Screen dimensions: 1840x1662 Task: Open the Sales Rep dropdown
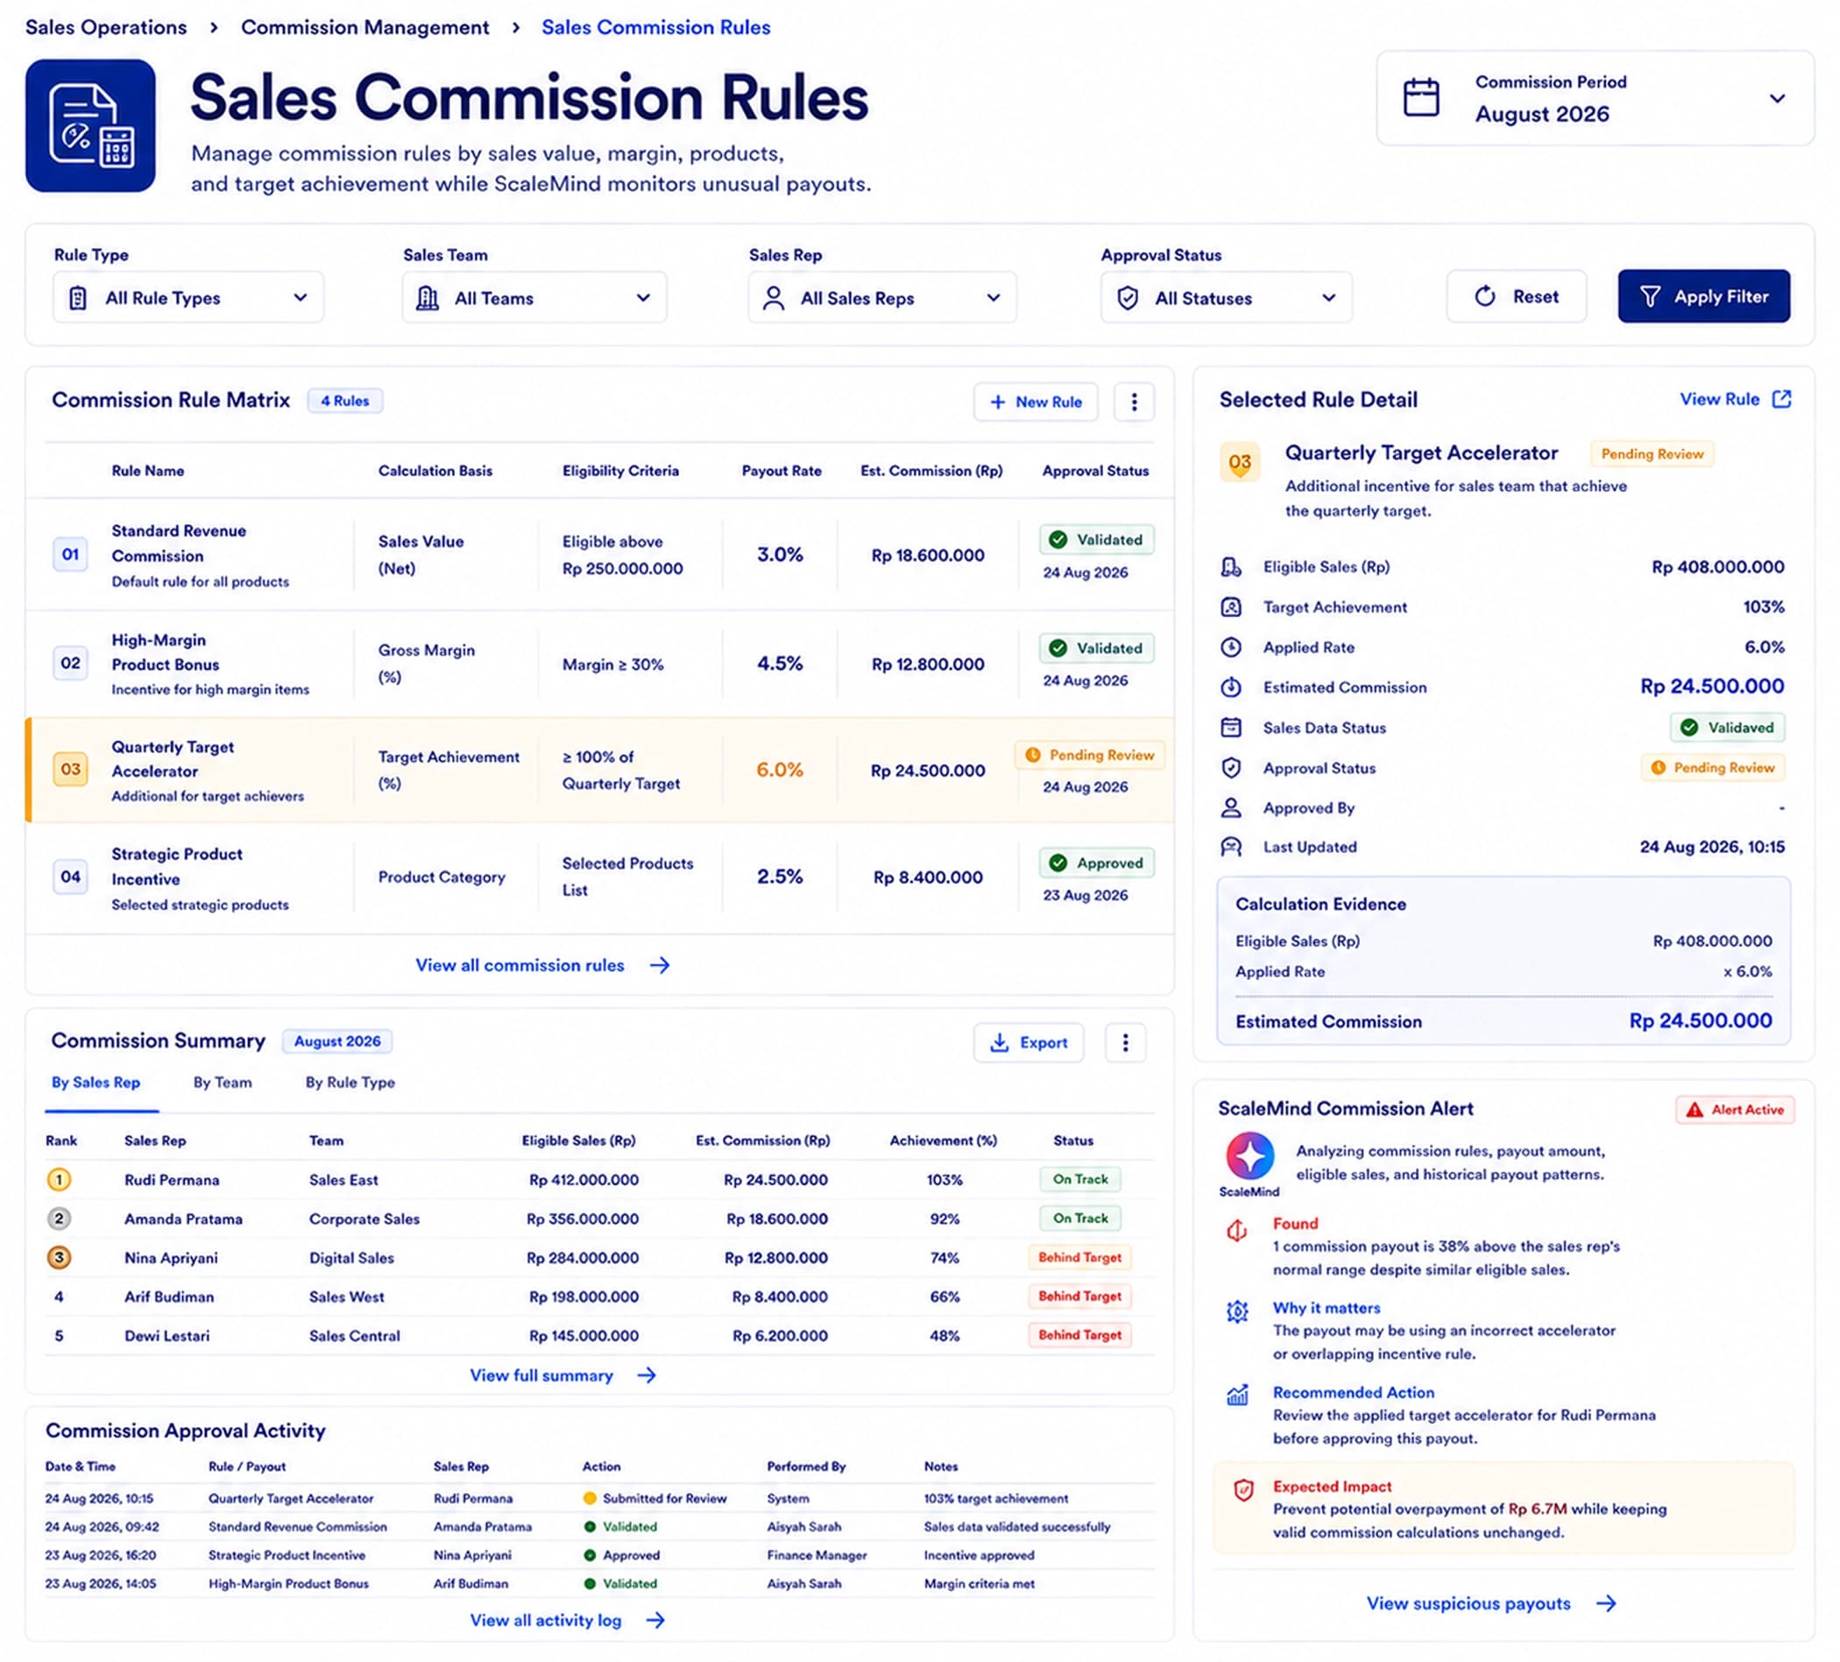pos(882,298)
